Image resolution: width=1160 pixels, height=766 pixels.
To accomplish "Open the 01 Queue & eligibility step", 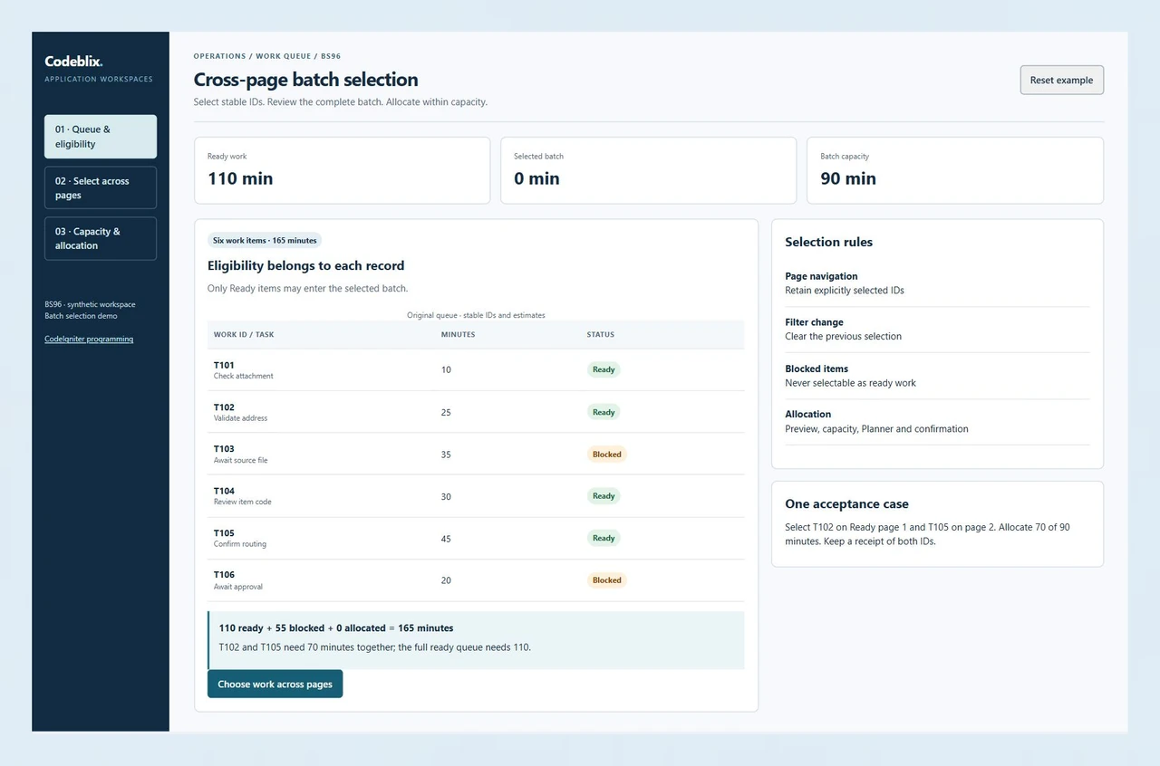I will (x=101, y=137).
